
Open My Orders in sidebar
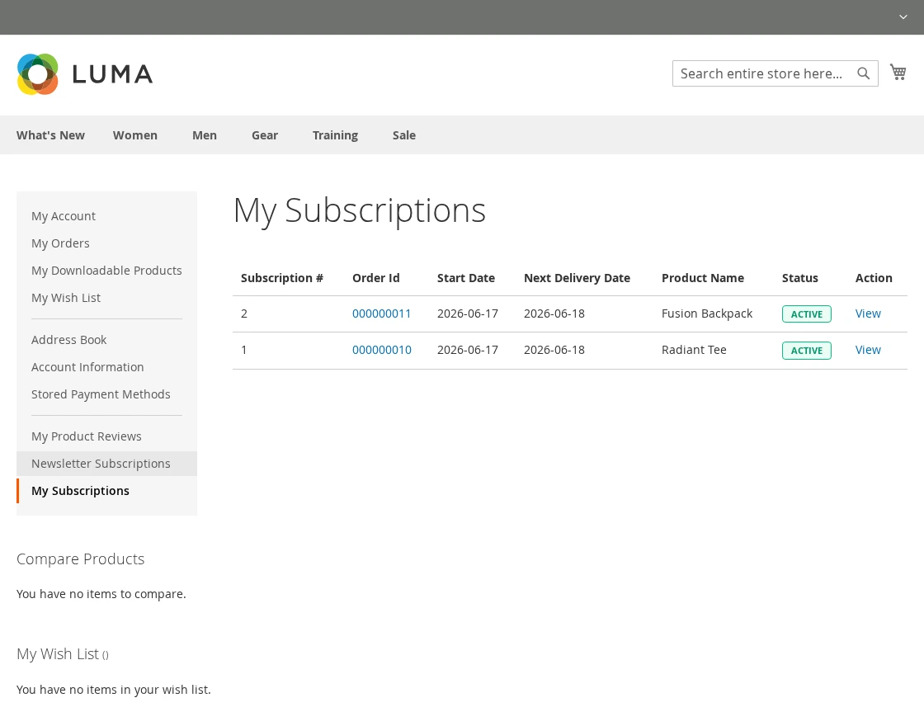pos(60,243)
